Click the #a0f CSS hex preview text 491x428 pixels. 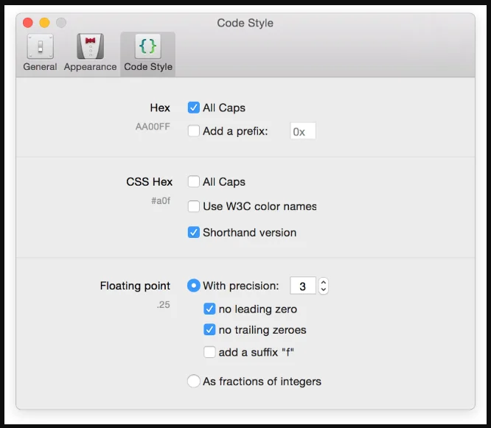[161, 201]
